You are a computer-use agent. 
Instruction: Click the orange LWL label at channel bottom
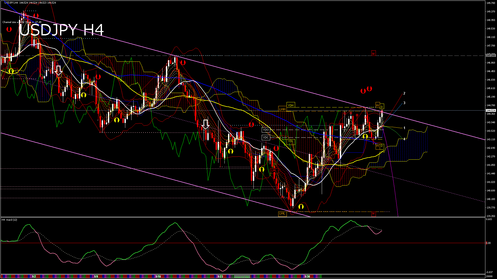pyautogui.click(x=282, y=214)
